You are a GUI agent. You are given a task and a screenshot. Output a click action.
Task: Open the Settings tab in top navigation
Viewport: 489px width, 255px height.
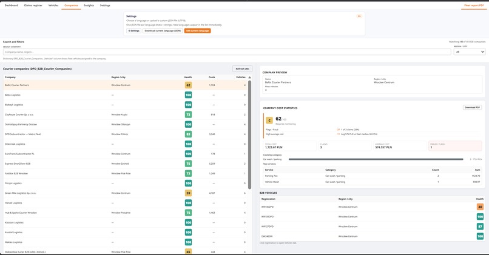[105, 5]
